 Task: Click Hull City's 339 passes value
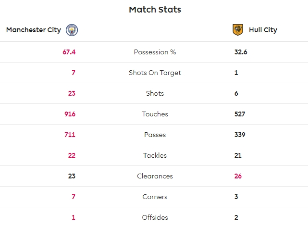pyautogui.click(x=240, y=135)
